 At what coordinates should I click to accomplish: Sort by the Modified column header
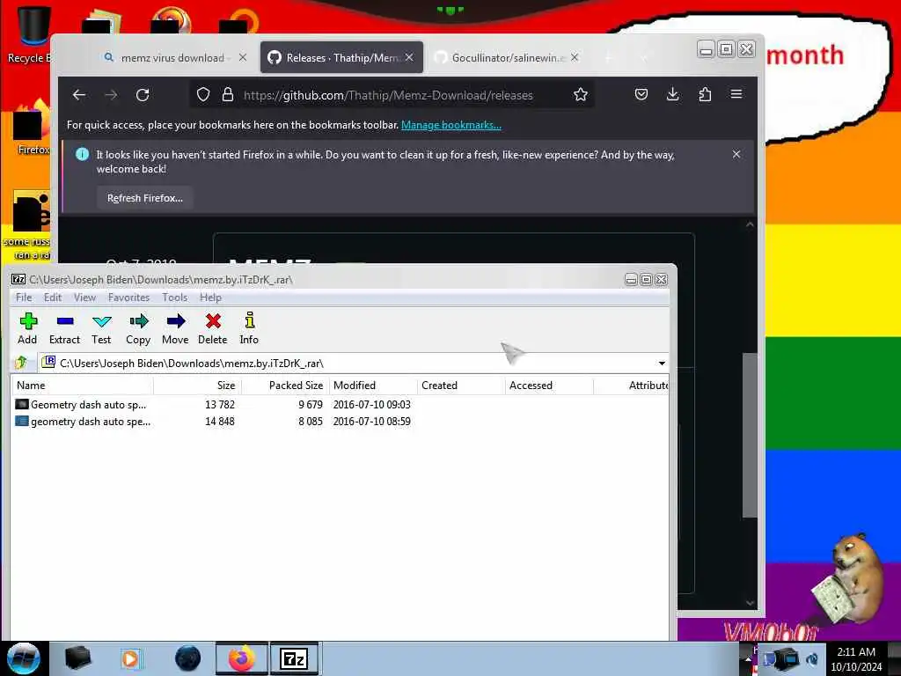(373, 386)
